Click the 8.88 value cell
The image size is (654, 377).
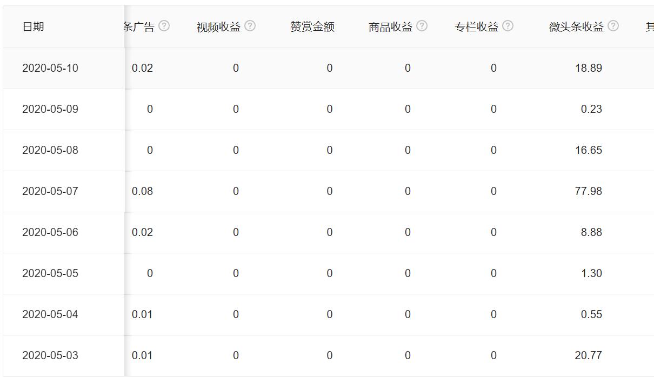click(591, 232)
